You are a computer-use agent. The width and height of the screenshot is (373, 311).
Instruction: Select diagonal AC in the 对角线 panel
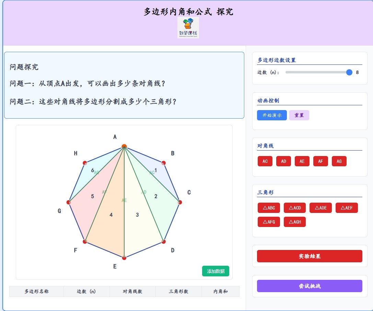(265, 161)
